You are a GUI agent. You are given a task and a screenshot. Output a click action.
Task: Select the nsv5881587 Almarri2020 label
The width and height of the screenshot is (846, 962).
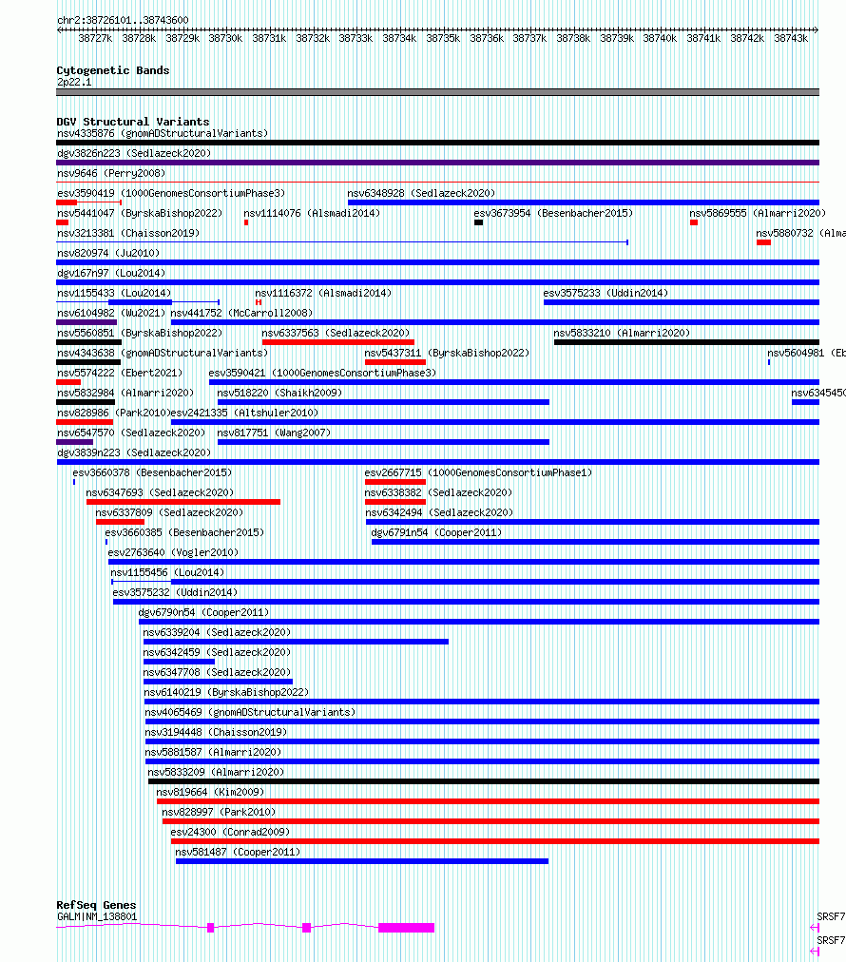(214, 752)
